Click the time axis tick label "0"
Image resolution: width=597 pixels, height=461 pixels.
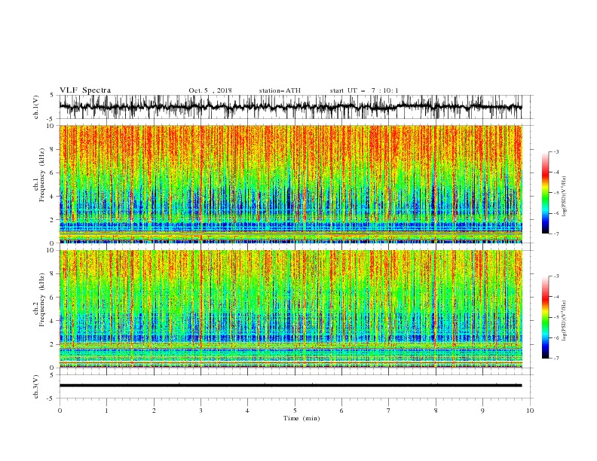60,411
